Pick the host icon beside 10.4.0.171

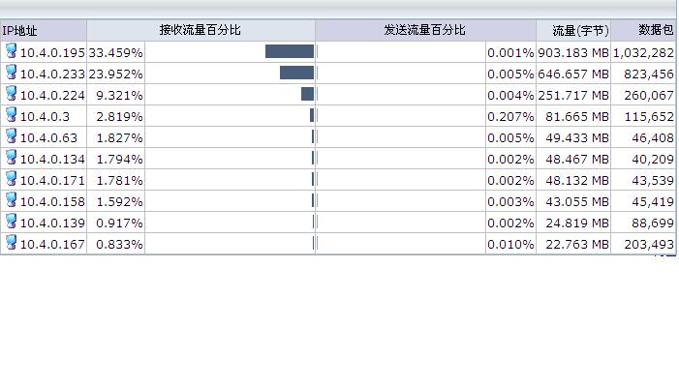[12, 178]
